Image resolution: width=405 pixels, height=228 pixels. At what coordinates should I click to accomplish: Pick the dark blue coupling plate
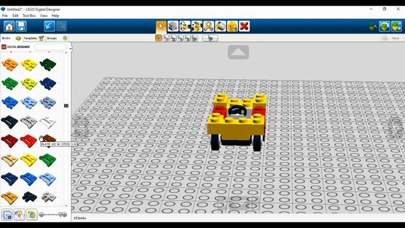48,84
